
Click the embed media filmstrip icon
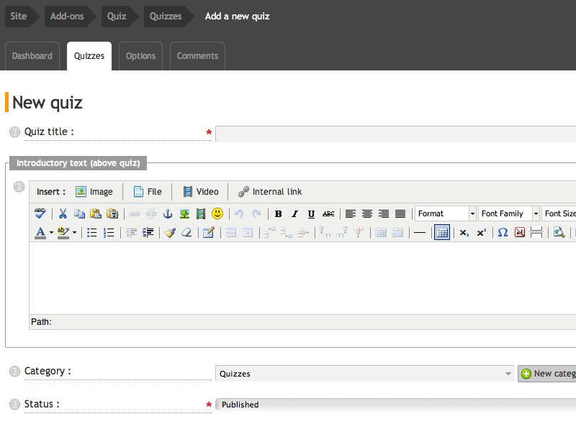(201, 213)
